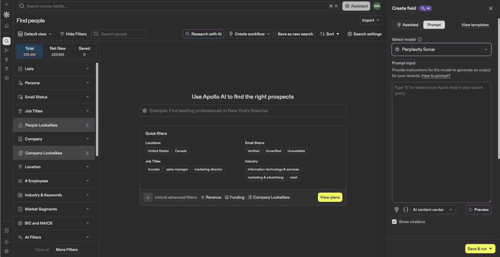500x257 pixels.
Task: Click the lightbulb icon below prompt box
Action: point(397,210)
